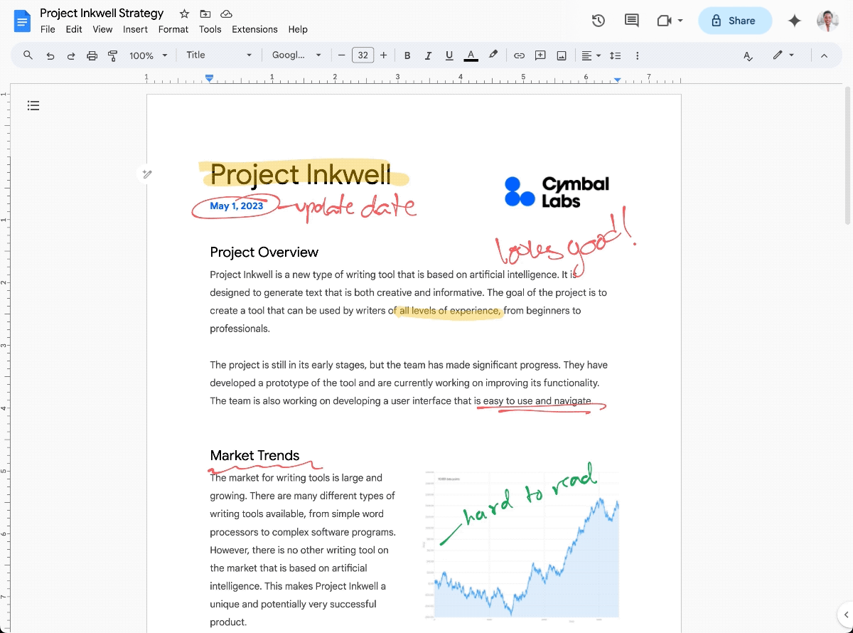The image size is (853, 633).
Task: Click the print icon in toolbar
Action: click(x=92, y=55)
